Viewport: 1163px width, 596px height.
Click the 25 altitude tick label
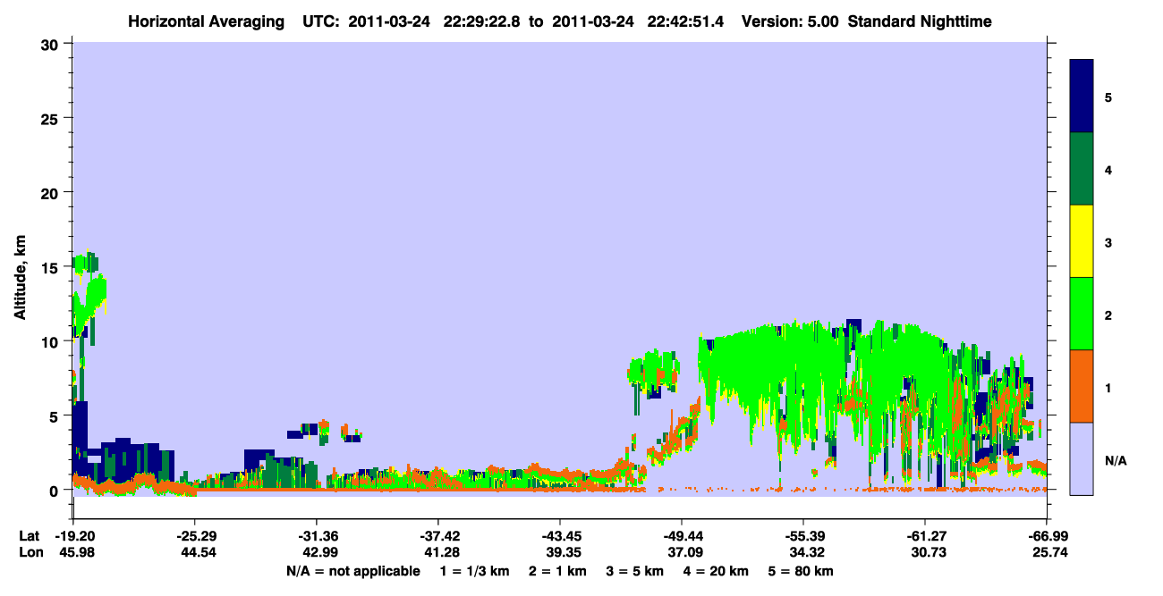point(51,118)
